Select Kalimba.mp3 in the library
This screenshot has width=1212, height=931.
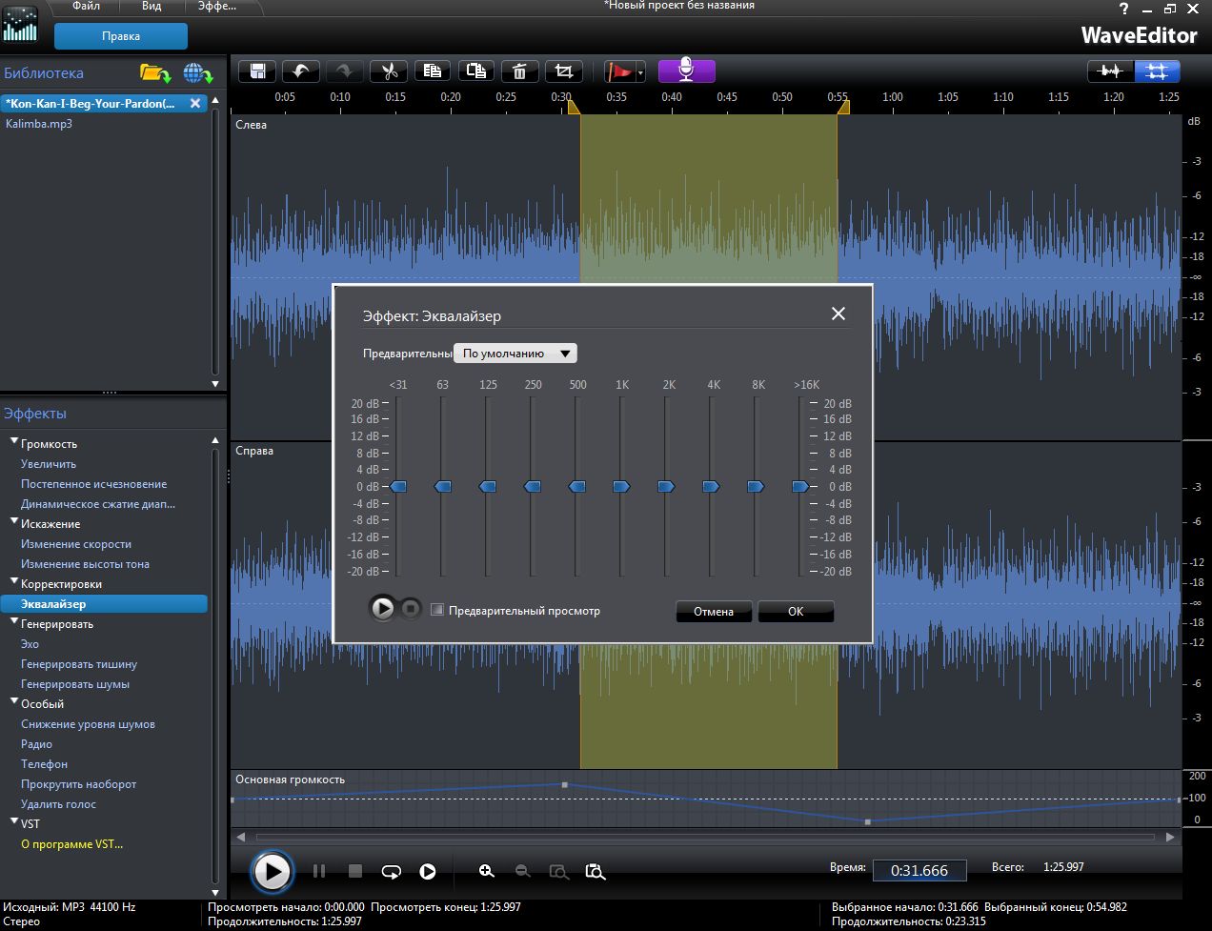click(x=39, y=124)
